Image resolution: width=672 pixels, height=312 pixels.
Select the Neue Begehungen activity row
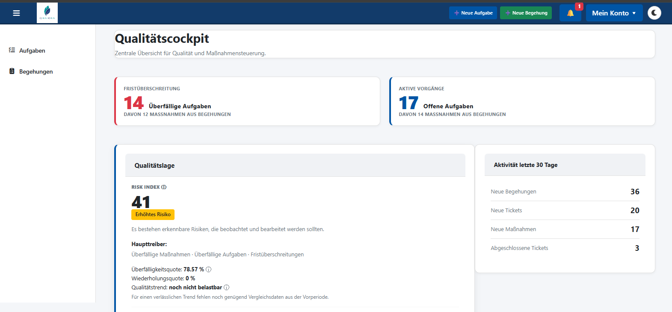(565, 192)
